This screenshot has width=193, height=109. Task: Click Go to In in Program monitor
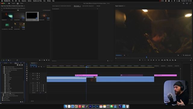click(148, 60)
